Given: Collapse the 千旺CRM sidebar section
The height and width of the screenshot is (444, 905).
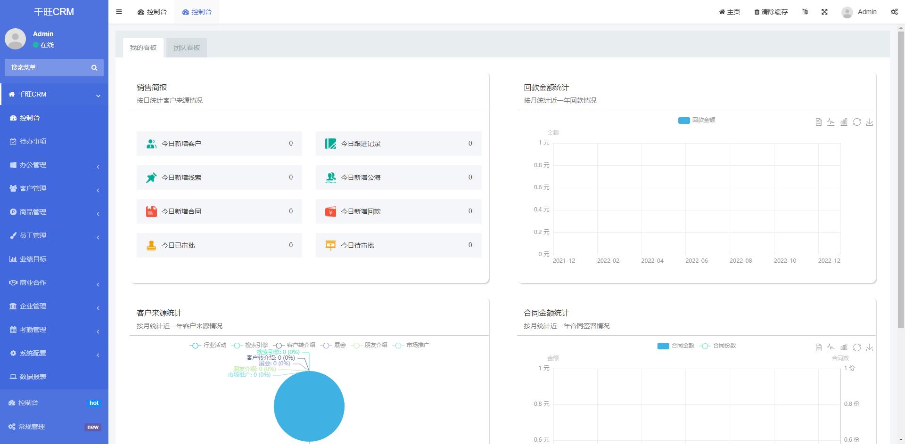Looking at the screenshot, I should point(54,94).
